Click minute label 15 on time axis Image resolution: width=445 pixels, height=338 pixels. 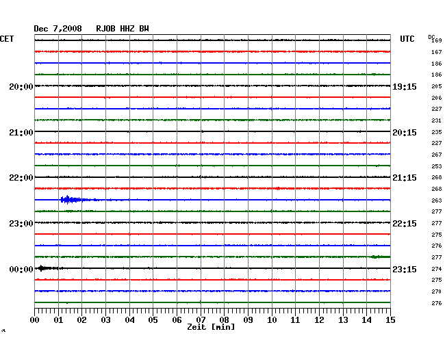point(390,320)
